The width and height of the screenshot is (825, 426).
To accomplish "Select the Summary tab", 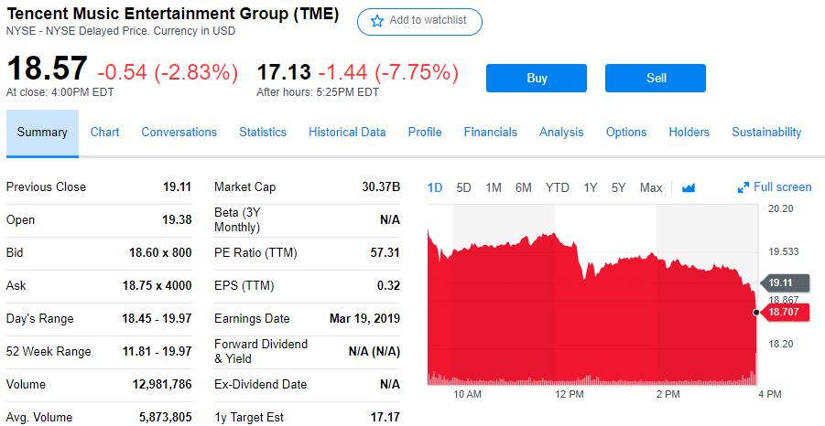I will pyautogui.click(x=42, y=133).
